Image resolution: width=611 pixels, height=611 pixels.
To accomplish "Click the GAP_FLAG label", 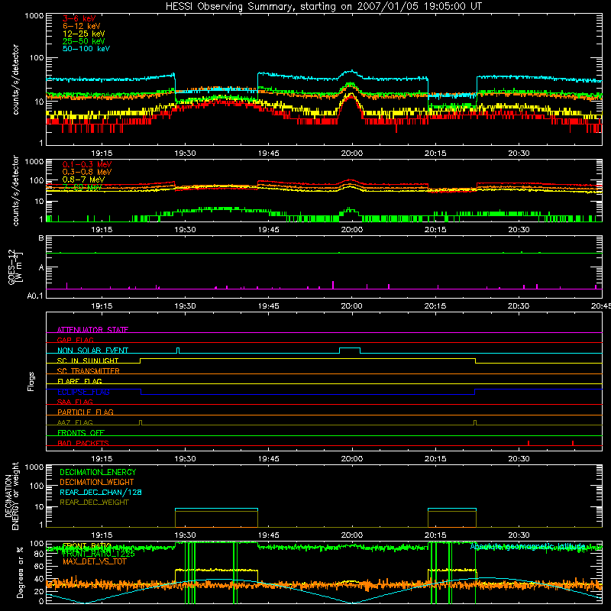I will [x=75, y=340].
